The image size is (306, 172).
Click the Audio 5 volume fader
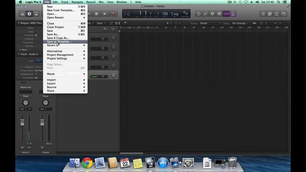pos(22,122)
